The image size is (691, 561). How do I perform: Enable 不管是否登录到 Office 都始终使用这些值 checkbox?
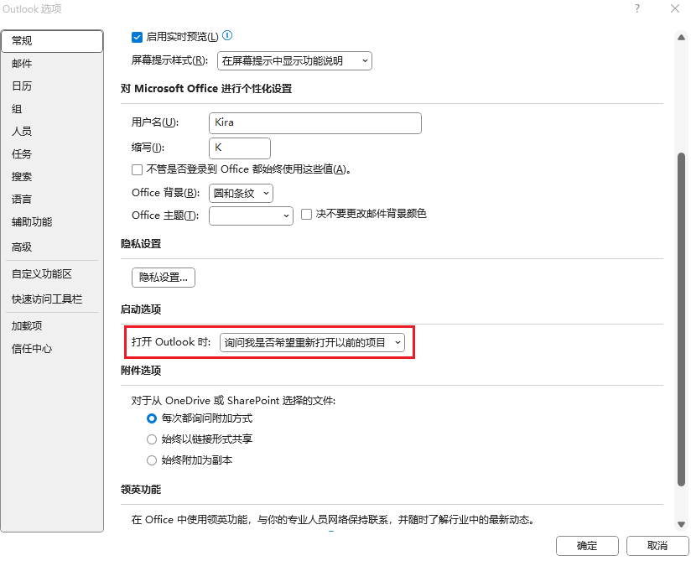(138, 169)
